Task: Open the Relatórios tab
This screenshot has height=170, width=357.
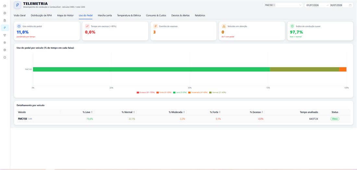Action: [x=200, y=16]
